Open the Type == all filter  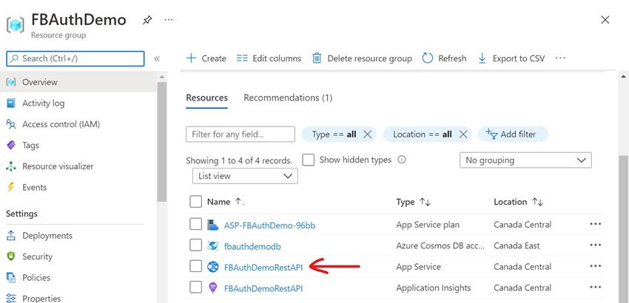[x=334, y=135]
